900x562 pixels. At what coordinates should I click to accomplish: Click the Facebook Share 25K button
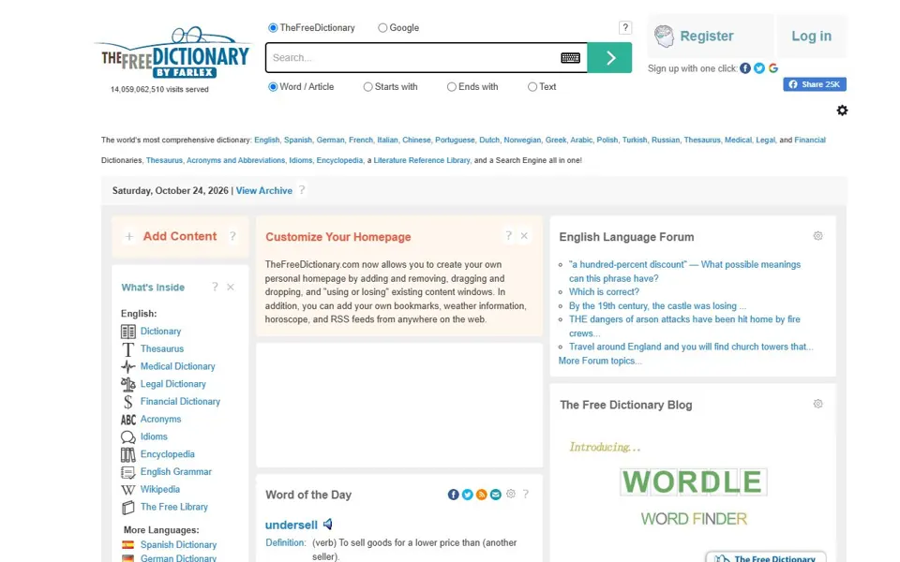point(815,84)
